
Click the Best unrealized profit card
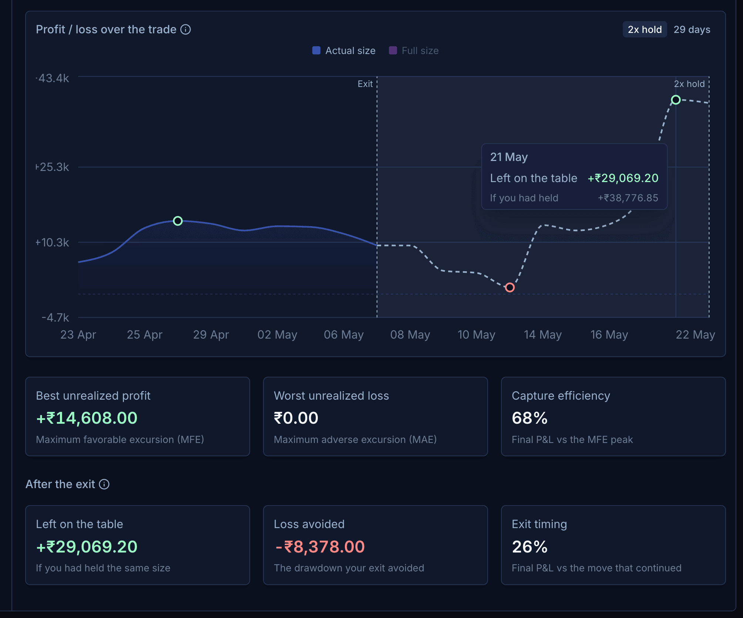pos(138,417)
